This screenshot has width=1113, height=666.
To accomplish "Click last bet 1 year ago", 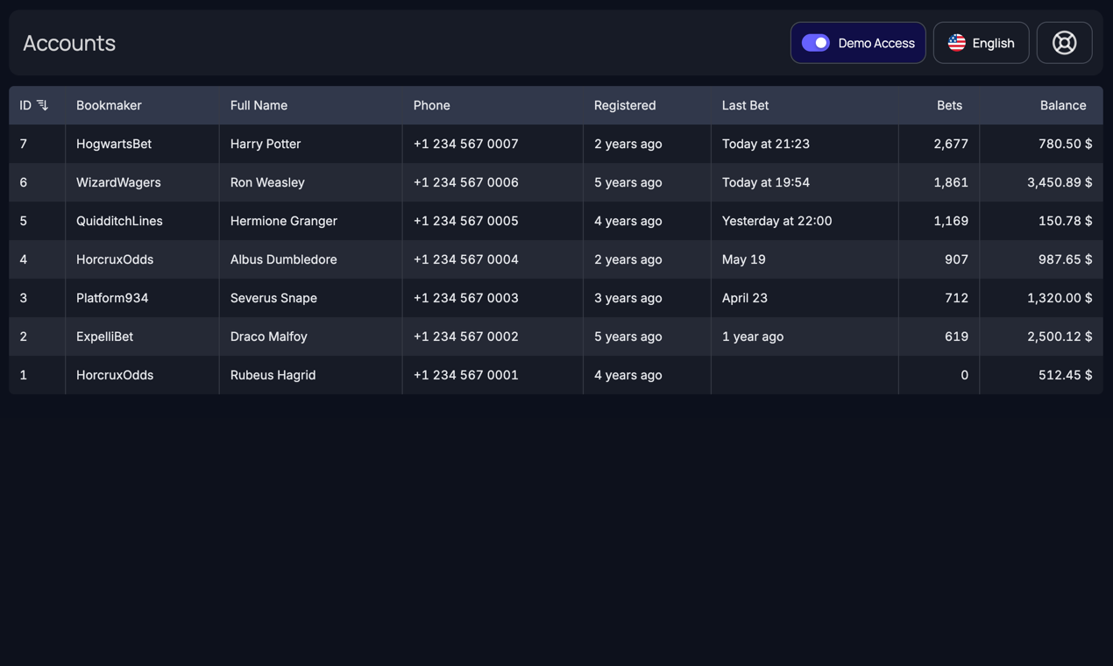I will point(753,337).
